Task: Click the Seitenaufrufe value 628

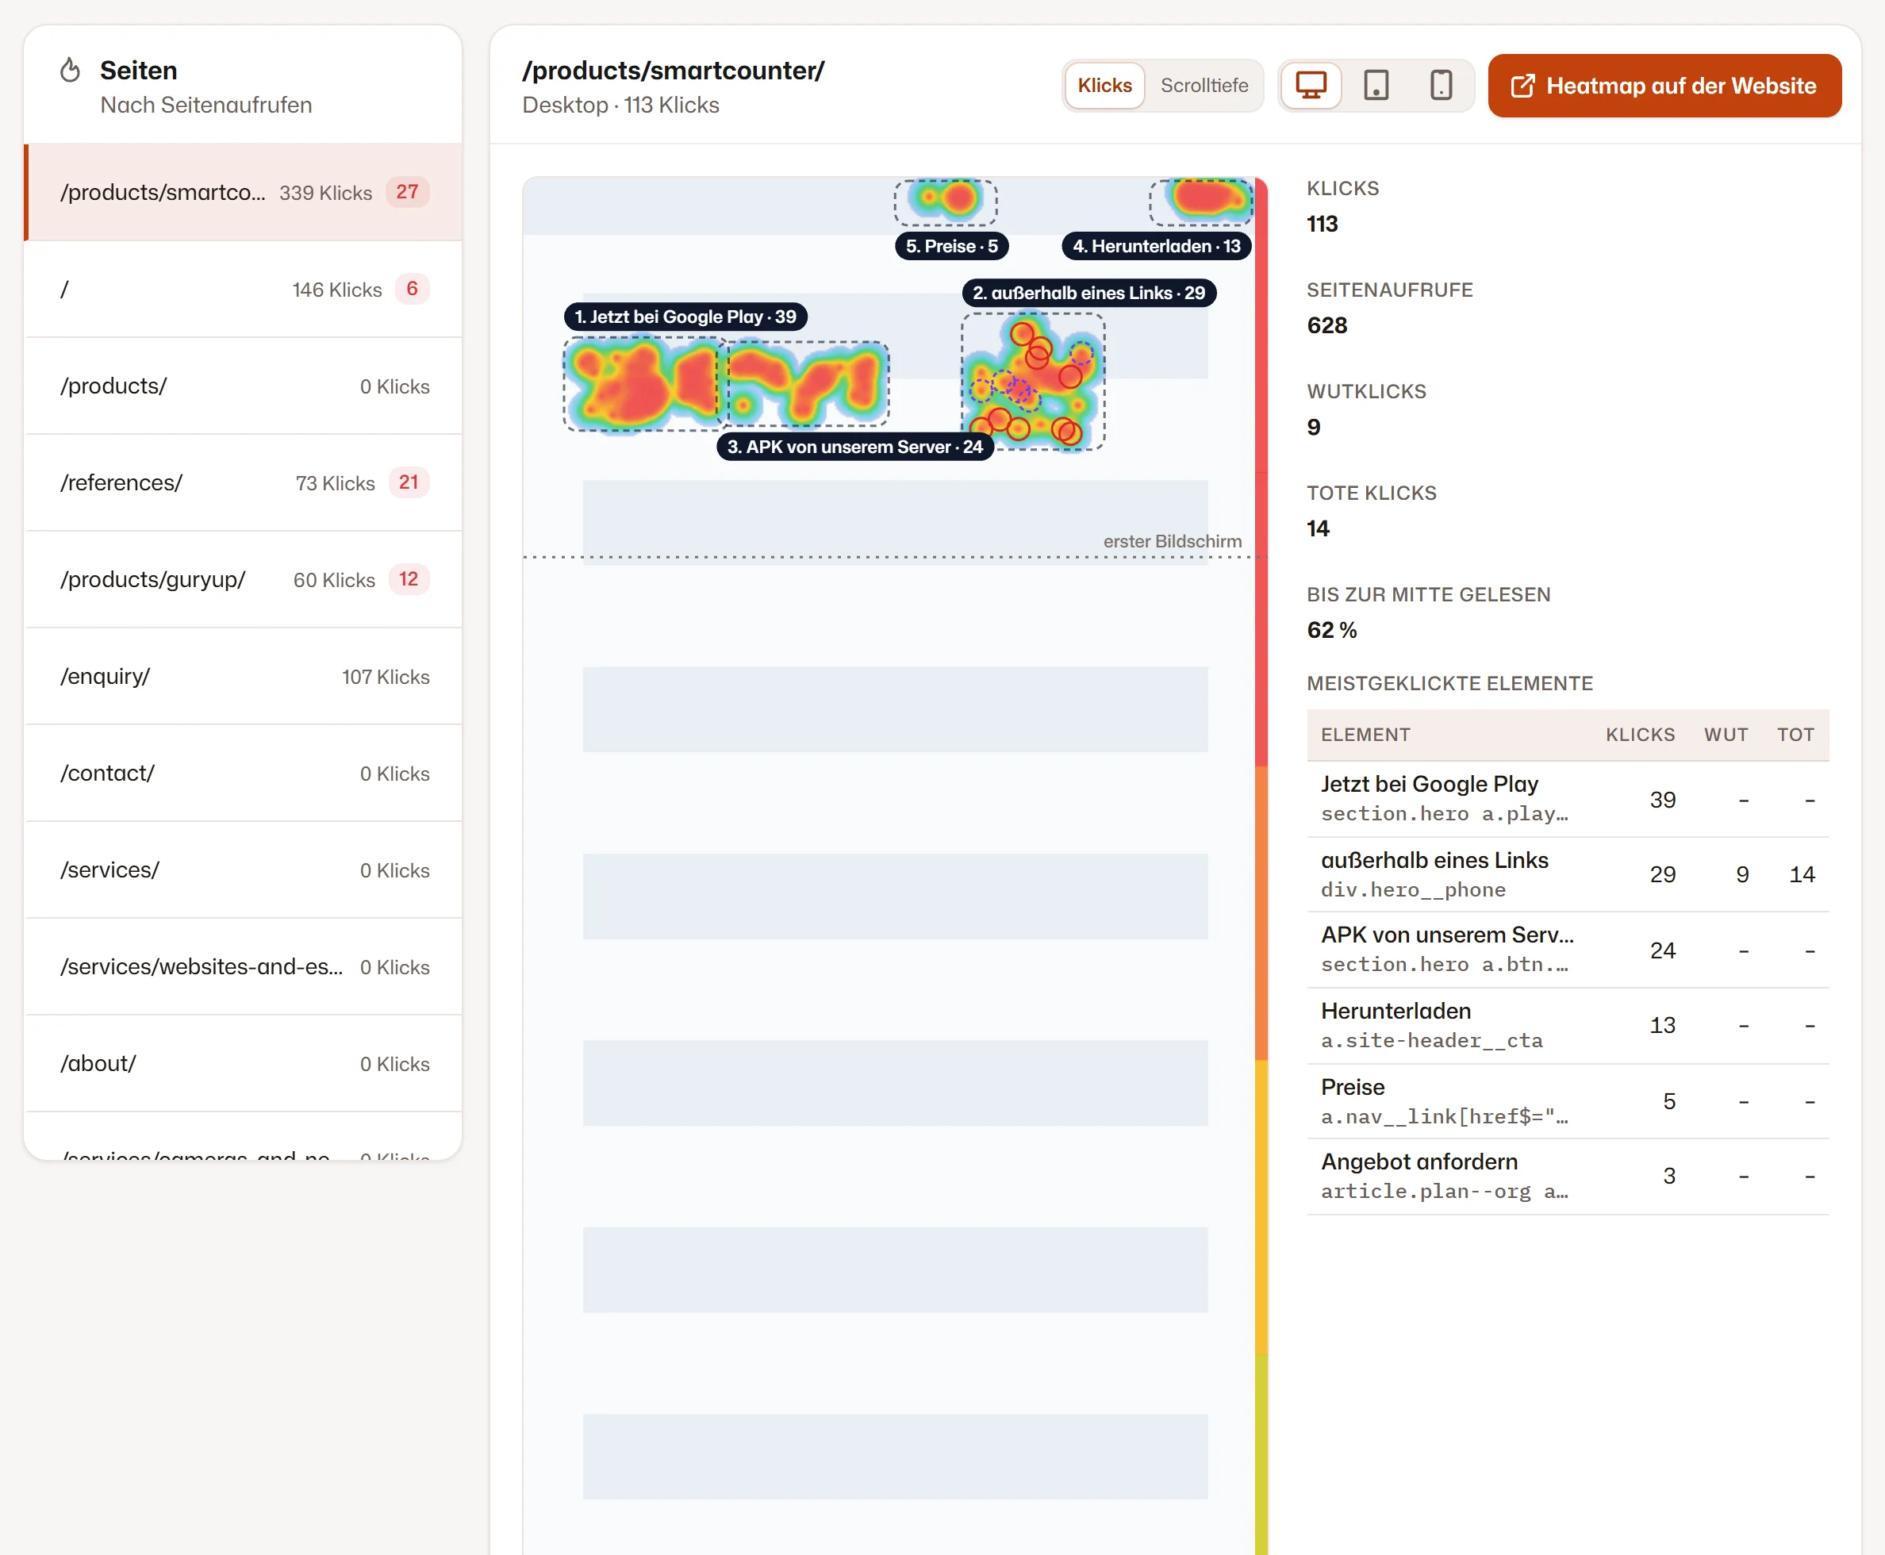Action: coord(1327,325)
